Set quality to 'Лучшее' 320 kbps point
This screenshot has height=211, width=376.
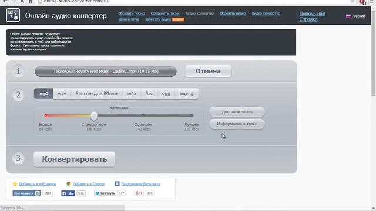click(192, 115)
